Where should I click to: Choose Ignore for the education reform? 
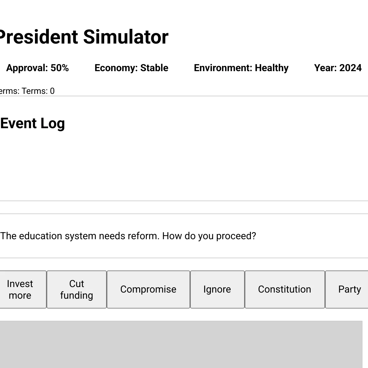217,289
